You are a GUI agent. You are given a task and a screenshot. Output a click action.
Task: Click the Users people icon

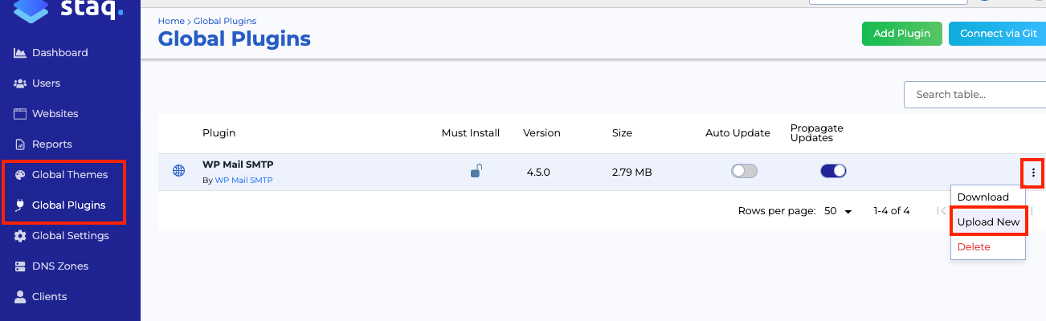click(x=21, y=83)
